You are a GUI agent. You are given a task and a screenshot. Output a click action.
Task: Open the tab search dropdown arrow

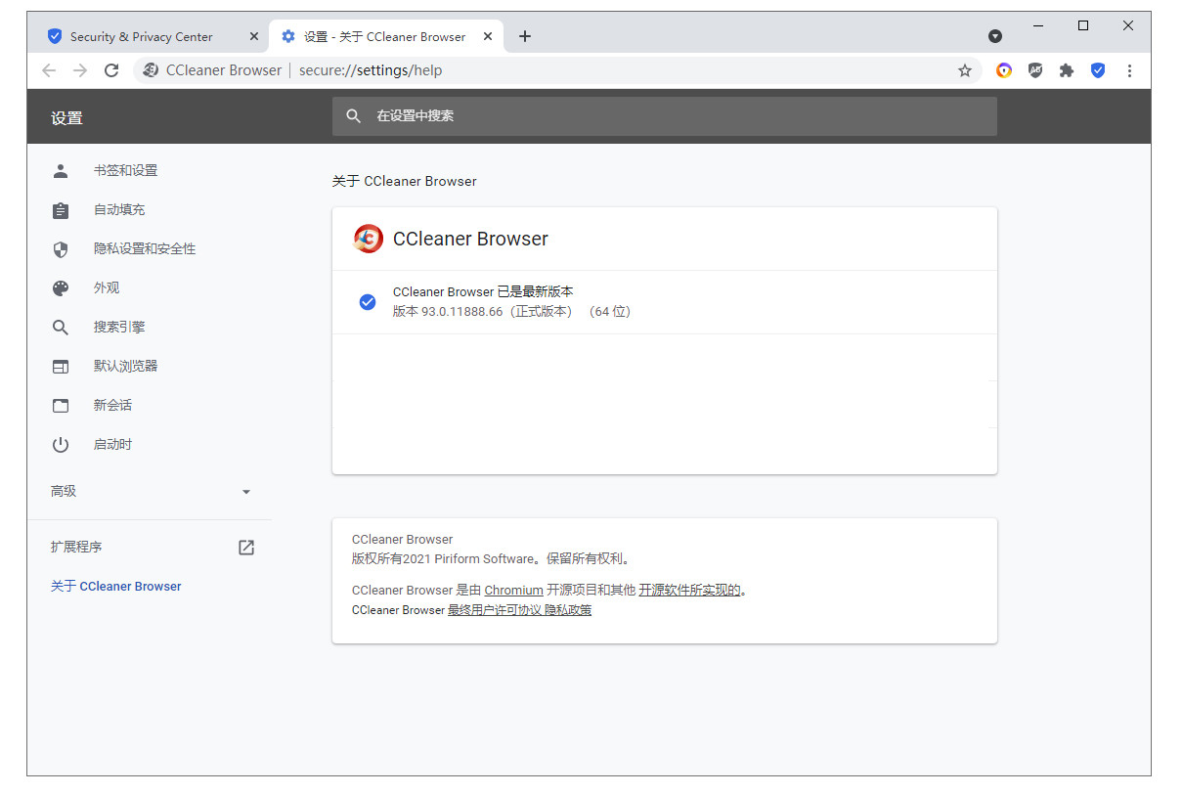pyautogui.click(x=995, y=36)
